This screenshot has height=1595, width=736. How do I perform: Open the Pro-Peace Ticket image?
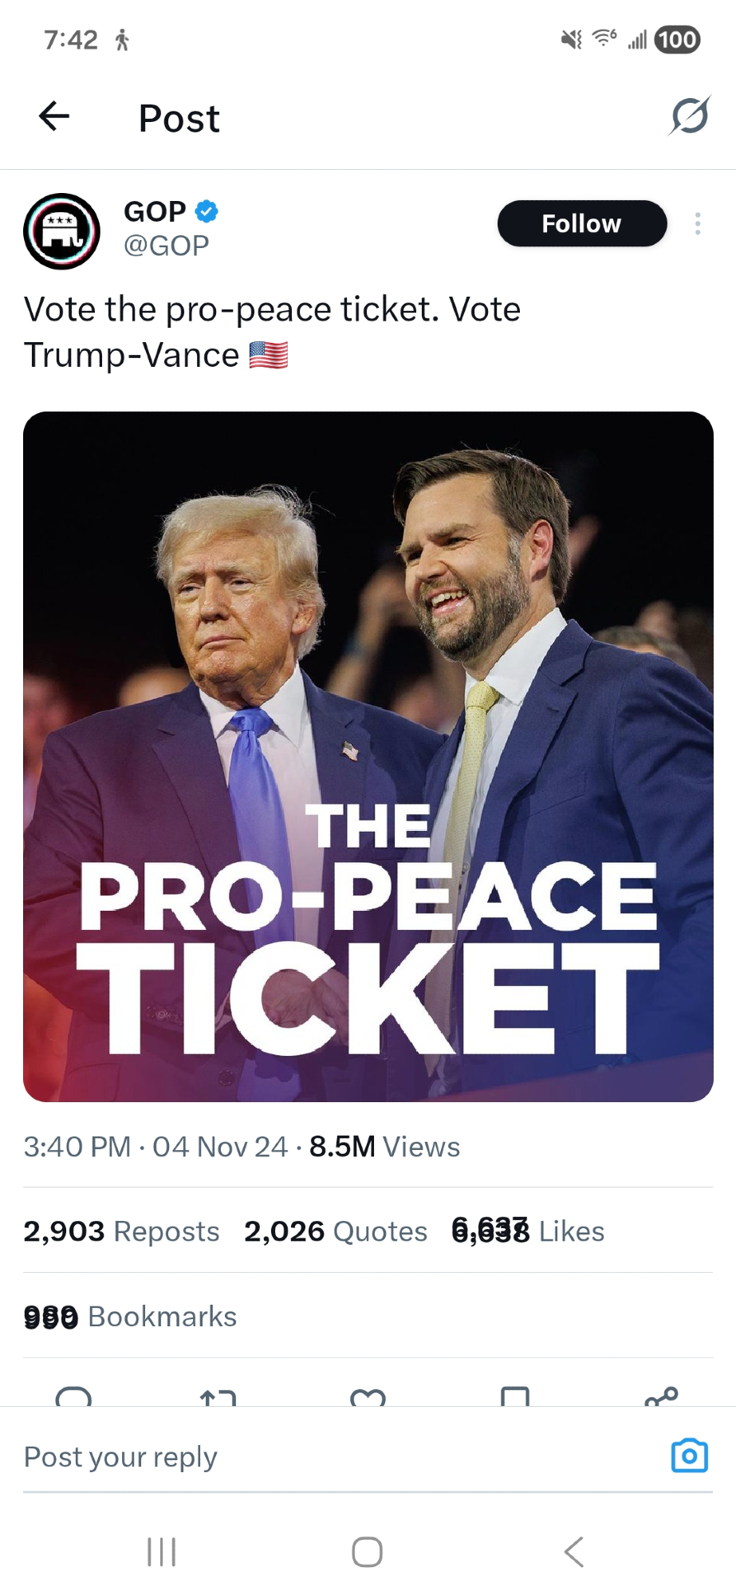coord(368,756)
